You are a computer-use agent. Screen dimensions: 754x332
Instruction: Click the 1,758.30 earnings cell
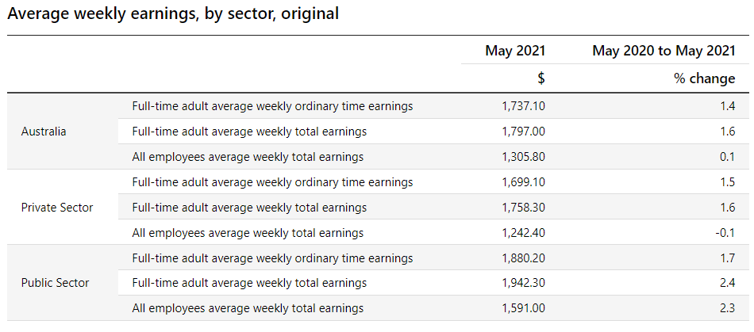[x=524, y=208]
